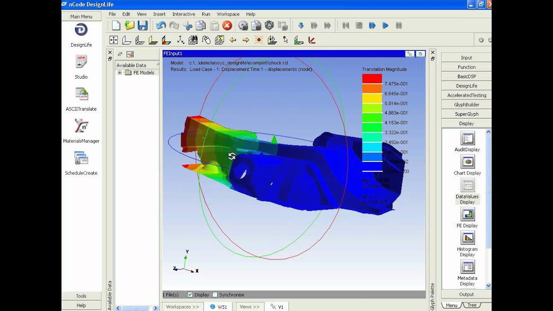The height and width of the screenshot is (311, 553).
Task: Toggle the Display checkbox
Action: coord(190,295)
